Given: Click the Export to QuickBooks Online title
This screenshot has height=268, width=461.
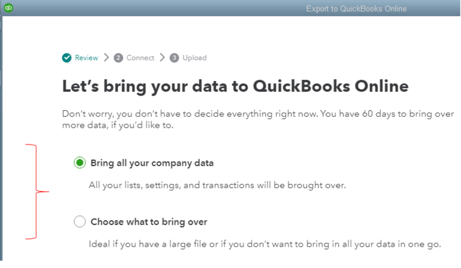Looking at the screenshot, I should [356, 8].
